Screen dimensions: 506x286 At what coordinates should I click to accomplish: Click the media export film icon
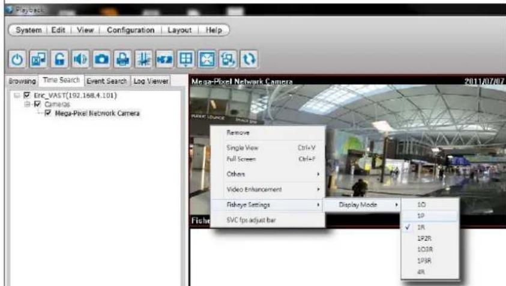point(164,59)
